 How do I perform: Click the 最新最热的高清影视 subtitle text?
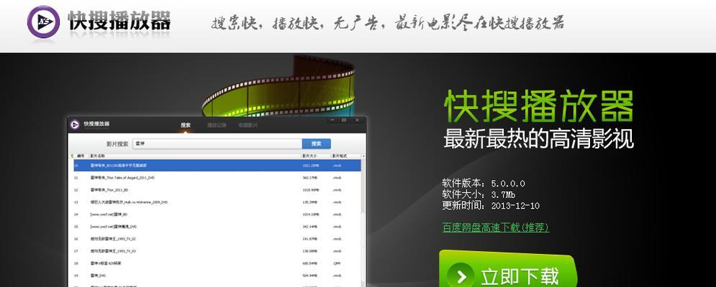pyautogui.click(x=539, y=139)
